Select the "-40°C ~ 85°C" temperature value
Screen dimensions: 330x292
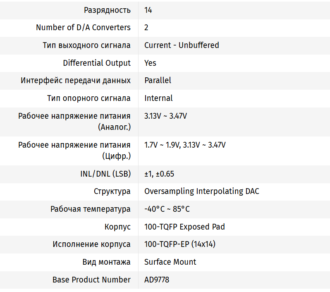(167, 209)
